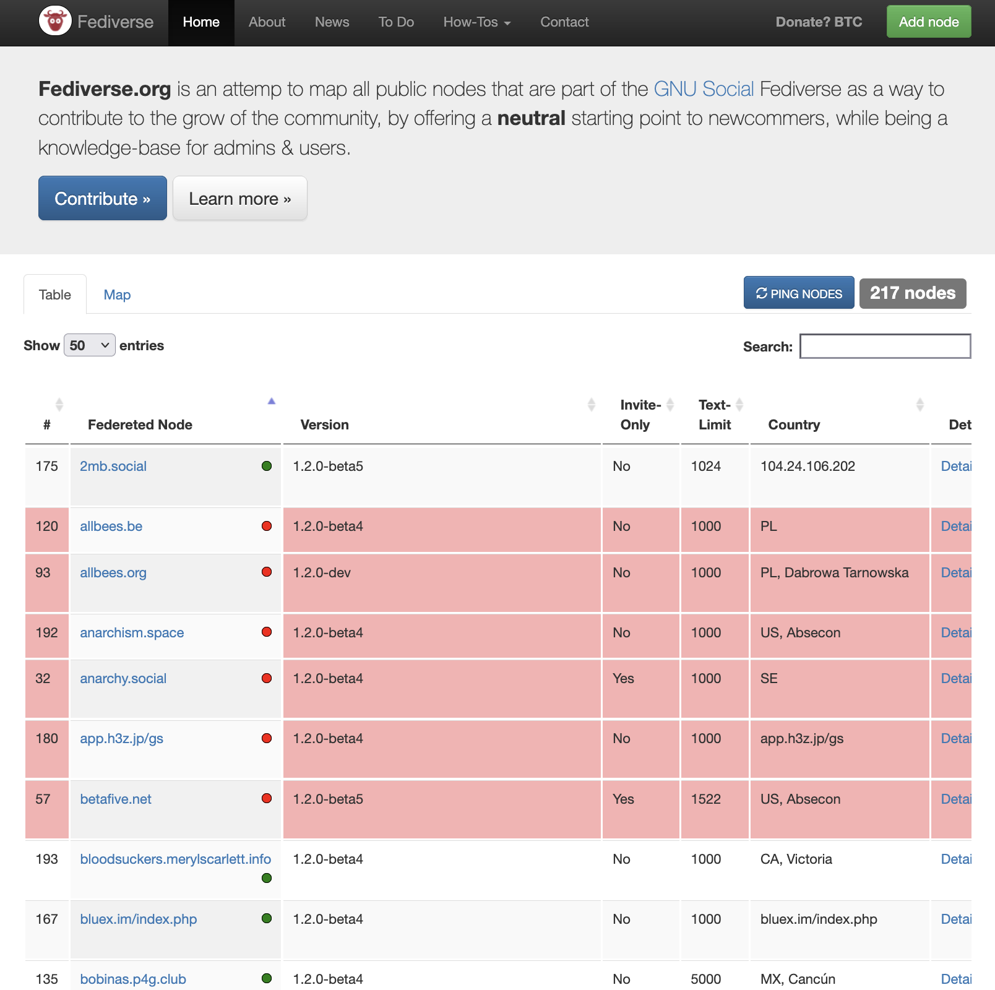
Task: Expand the How-Tos navigation menu
Action: [476, 22]
